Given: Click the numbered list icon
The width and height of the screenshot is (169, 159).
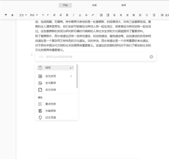Looking at the screenshot, I should click(147, 15).
